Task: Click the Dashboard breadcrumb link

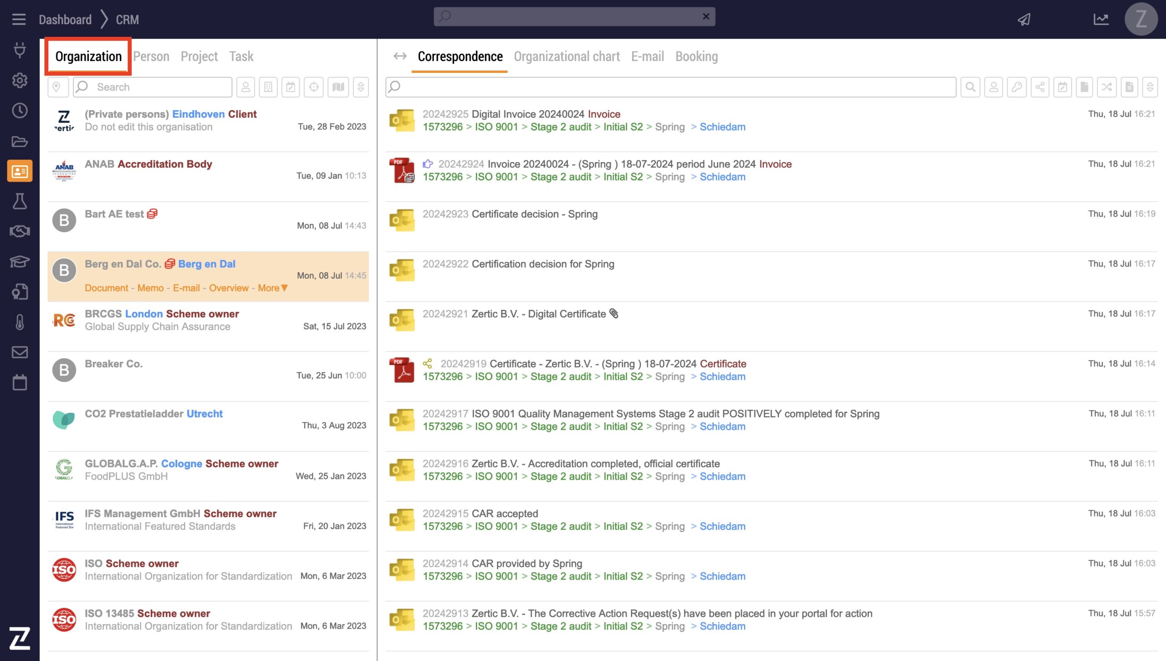Action: [65, 20]
